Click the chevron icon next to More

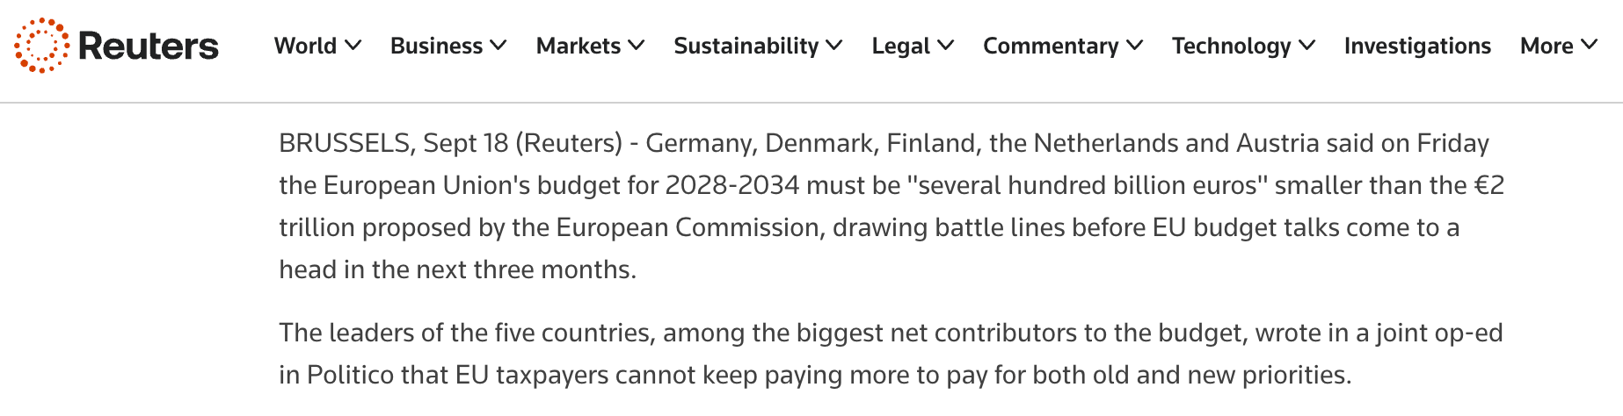[x=1589, y=45]
